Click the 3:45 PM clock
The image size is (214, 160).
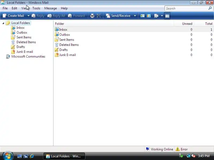coord(204,156)
